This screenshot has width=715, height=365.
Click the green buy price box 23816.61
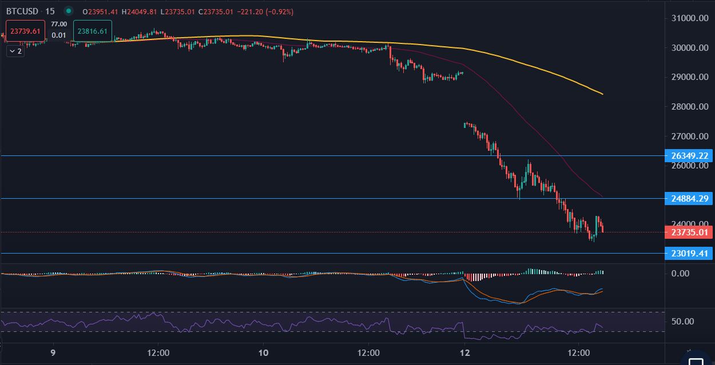(93, 31)
